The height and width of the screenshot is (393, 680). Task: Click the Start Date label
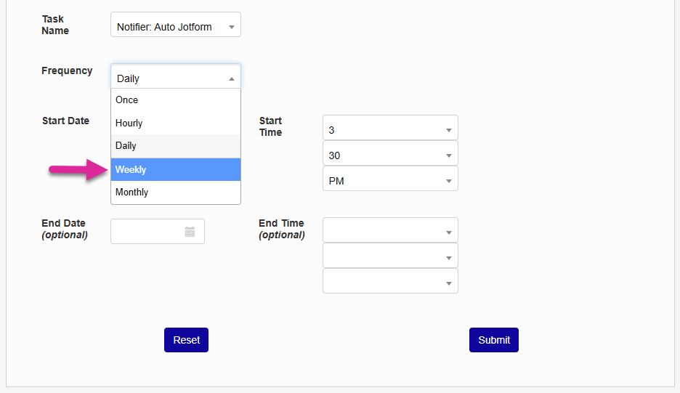pyautogui.click(x=65, y=121)
